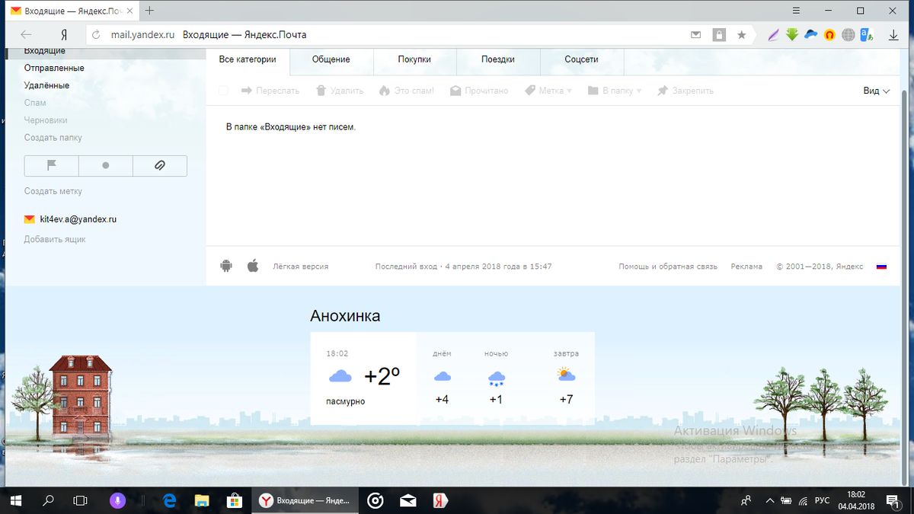Select the kit4ev.a@yandex.ru mailbox

point(70,219)
